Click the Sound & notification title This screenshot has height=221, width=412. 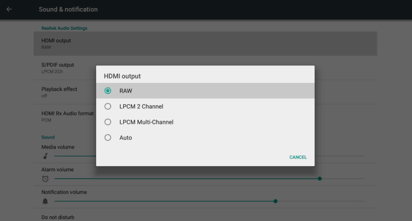tap(68, 9)
